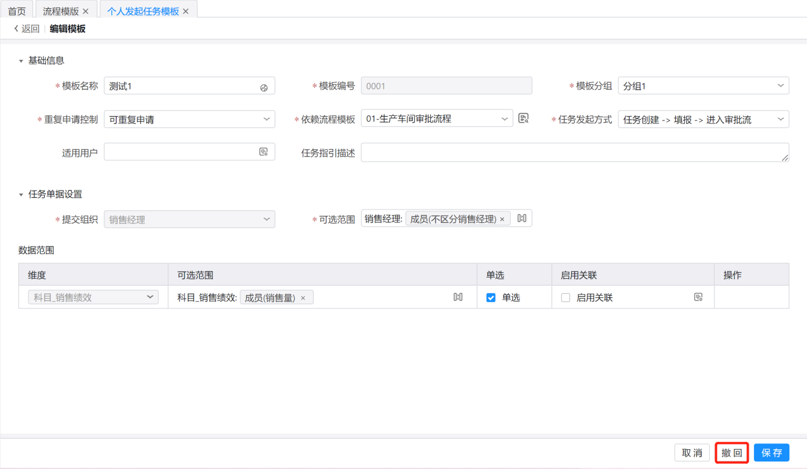Screen dimensions: 807x469
Task: Enable the 启用关联 checkbox
Action: coord(565,298)
